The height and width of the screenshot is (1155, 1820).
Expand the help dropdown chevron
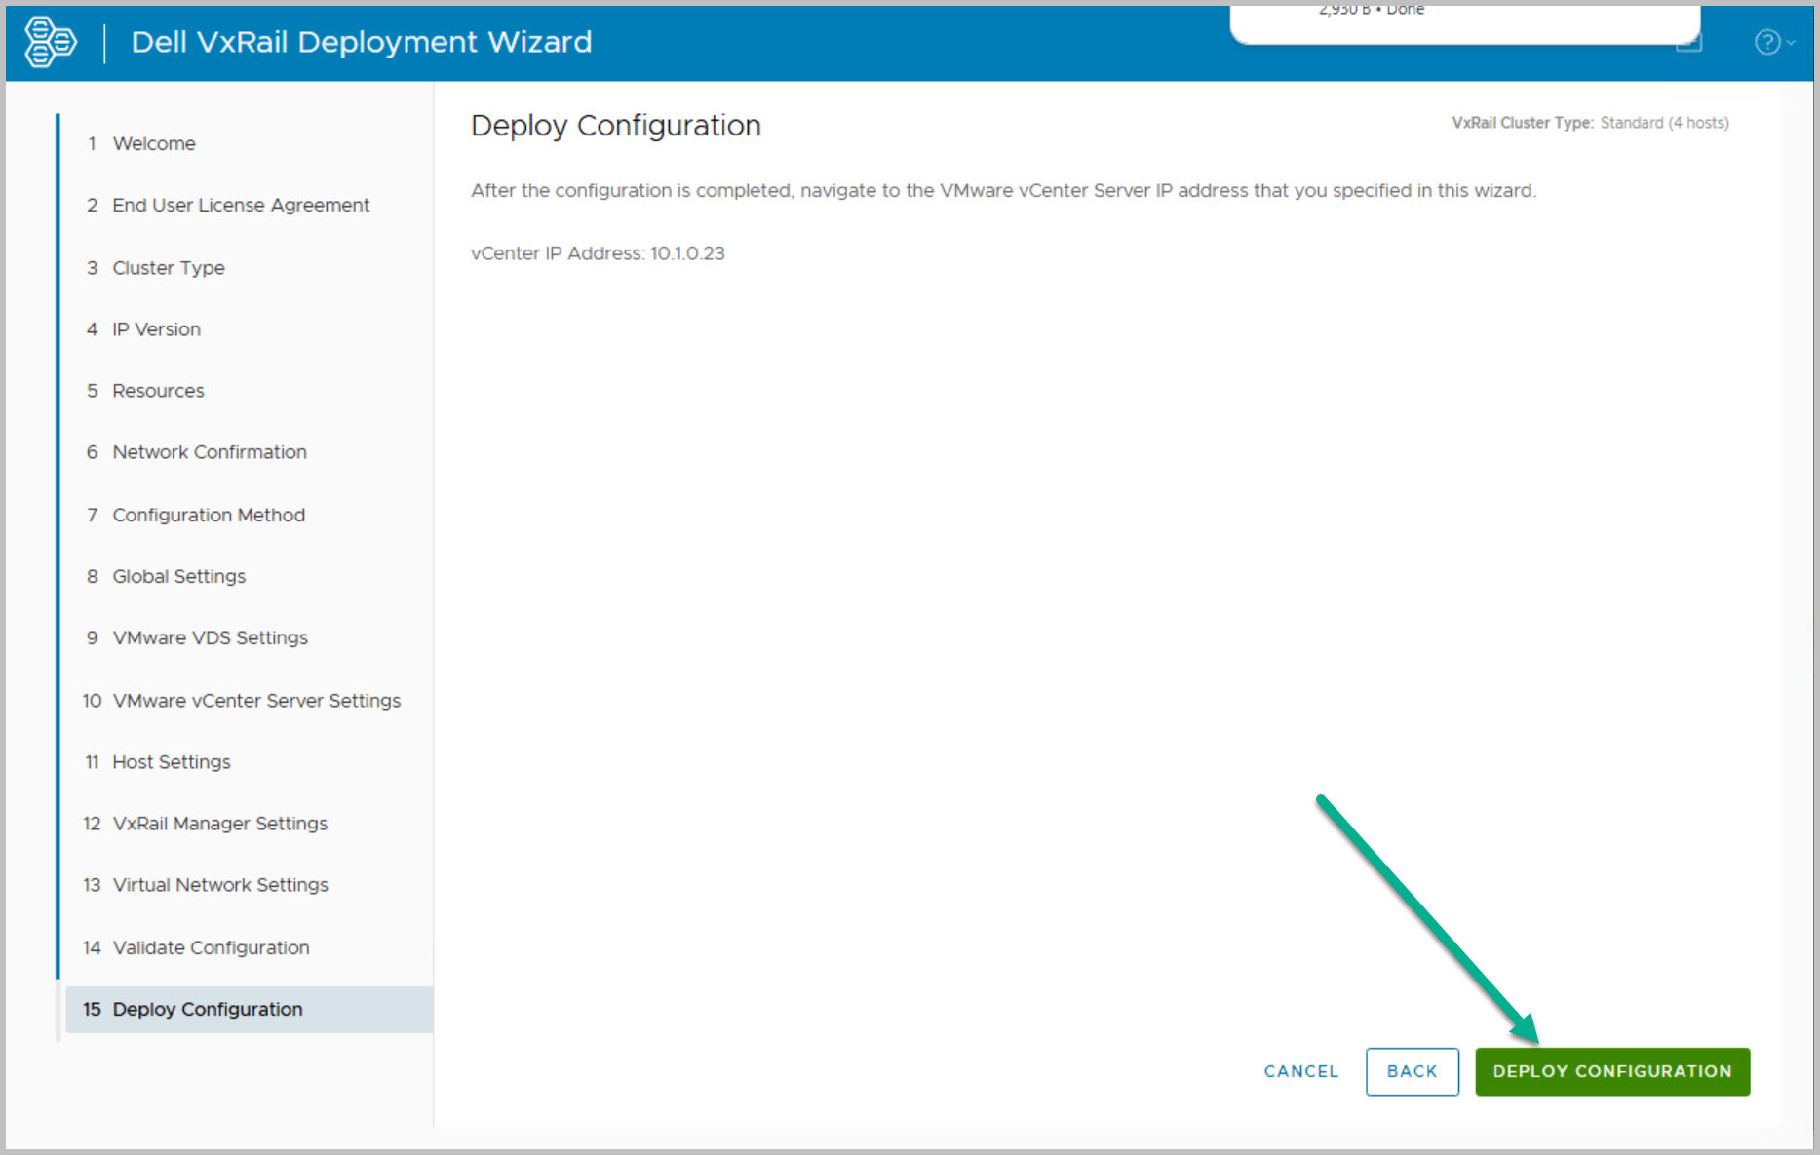point(1791,42)
